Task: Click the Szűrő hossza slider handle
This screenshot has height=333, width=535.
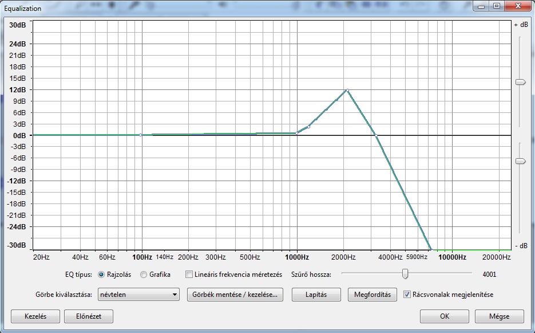Action: coord(405,274)
